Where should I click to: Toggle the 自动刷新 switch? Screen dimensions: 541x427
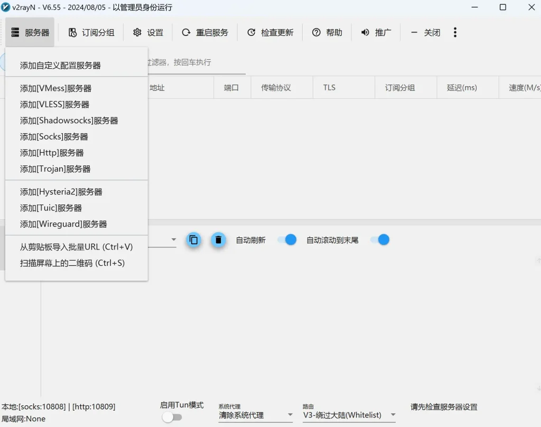(287, 240)
